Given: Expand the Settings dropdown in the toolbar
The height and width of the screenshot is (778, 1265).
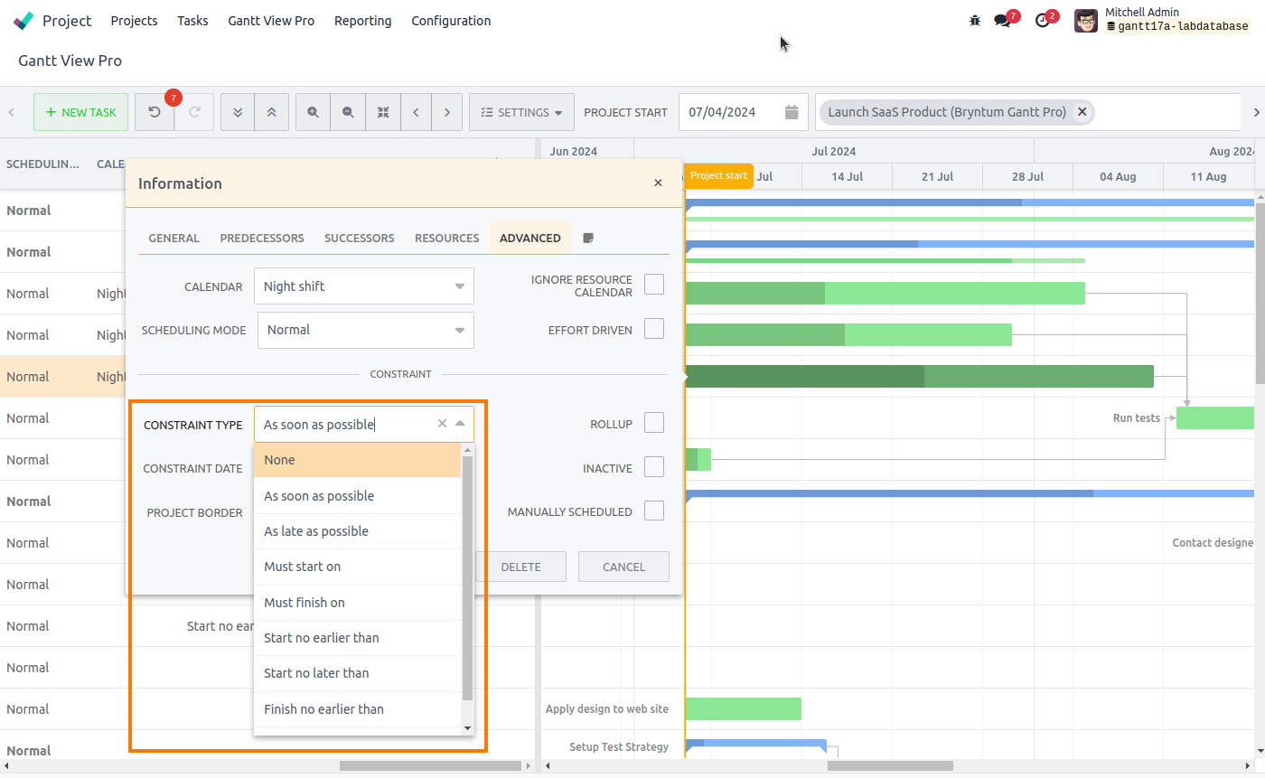Looking at the screenshot, I should 521,112.
